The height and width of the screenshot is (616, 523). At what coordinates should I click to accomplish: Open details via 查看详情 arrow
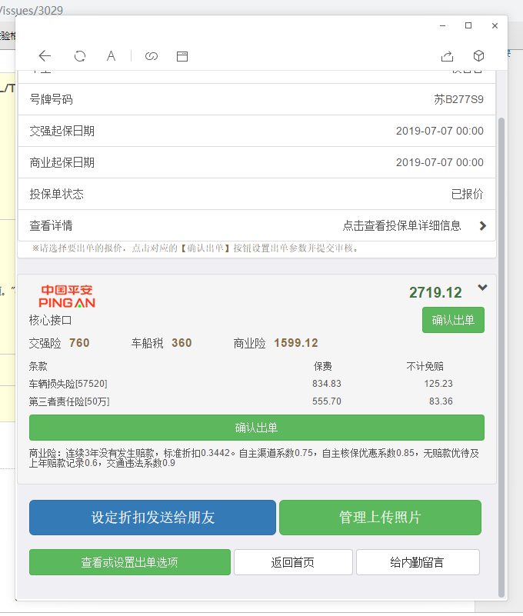(x=483, y=225)
